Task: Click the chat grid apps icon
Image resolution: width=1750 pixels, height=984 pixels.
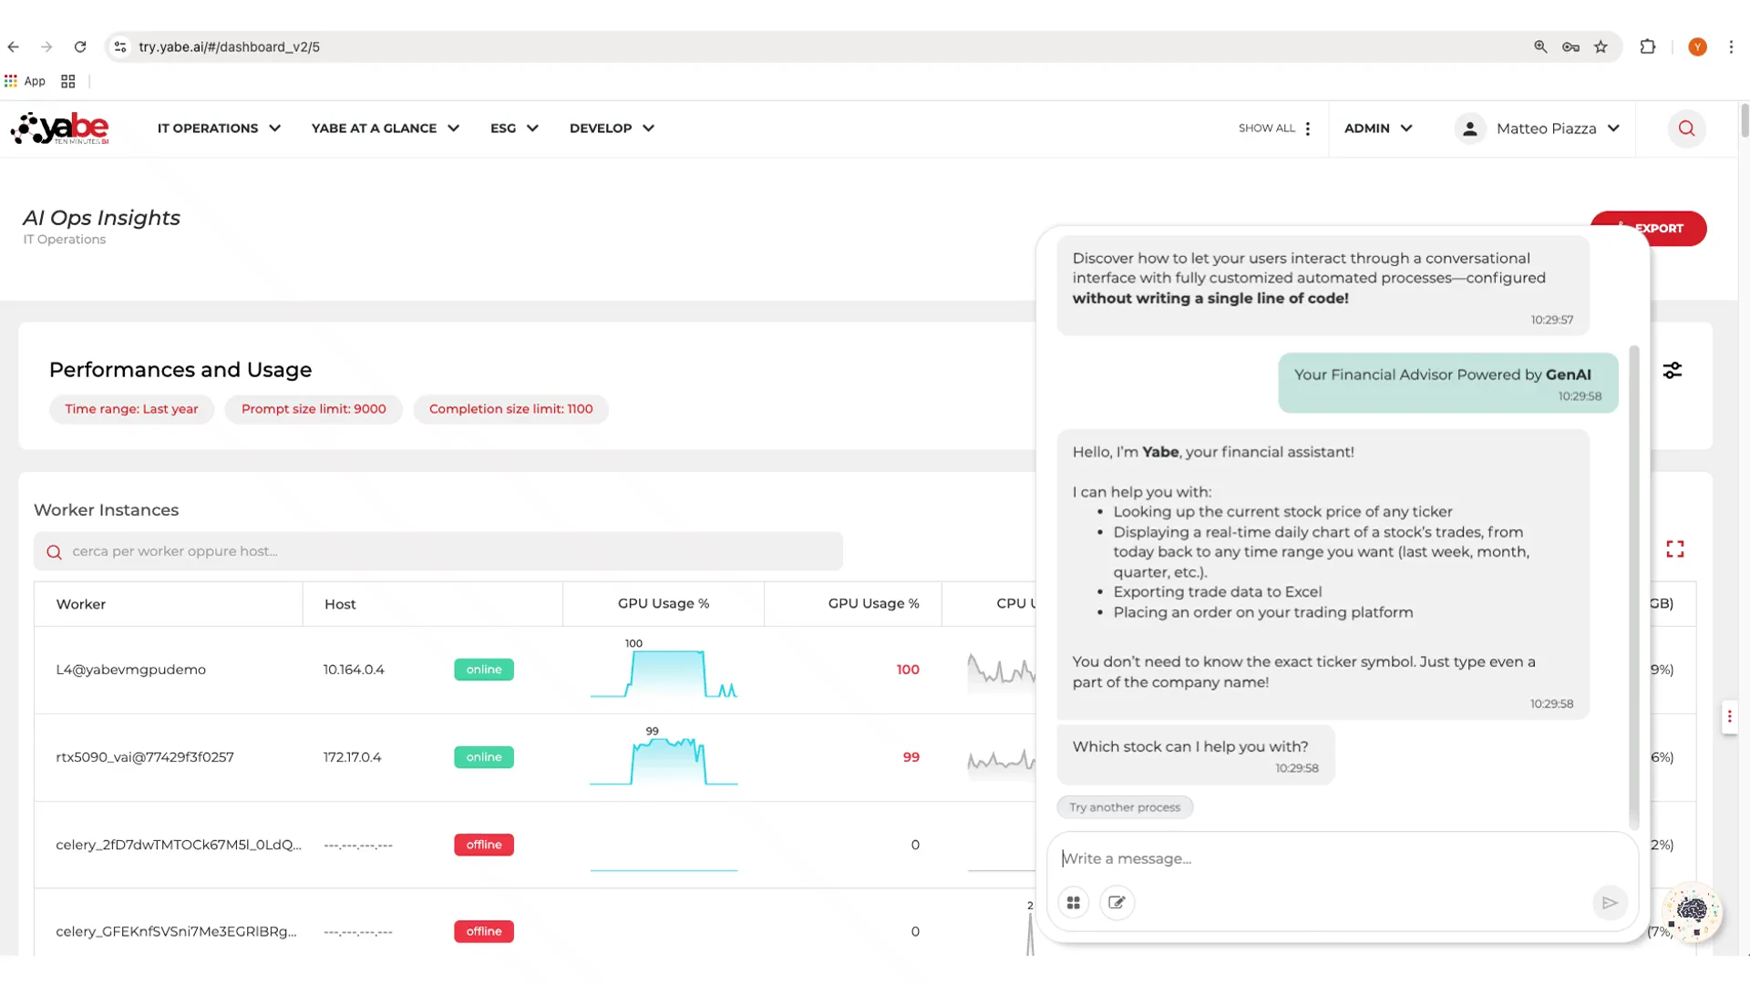Action: click(1073, 902)
